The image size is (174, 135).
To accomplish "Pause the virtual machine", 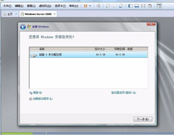I will coord(86,6).
